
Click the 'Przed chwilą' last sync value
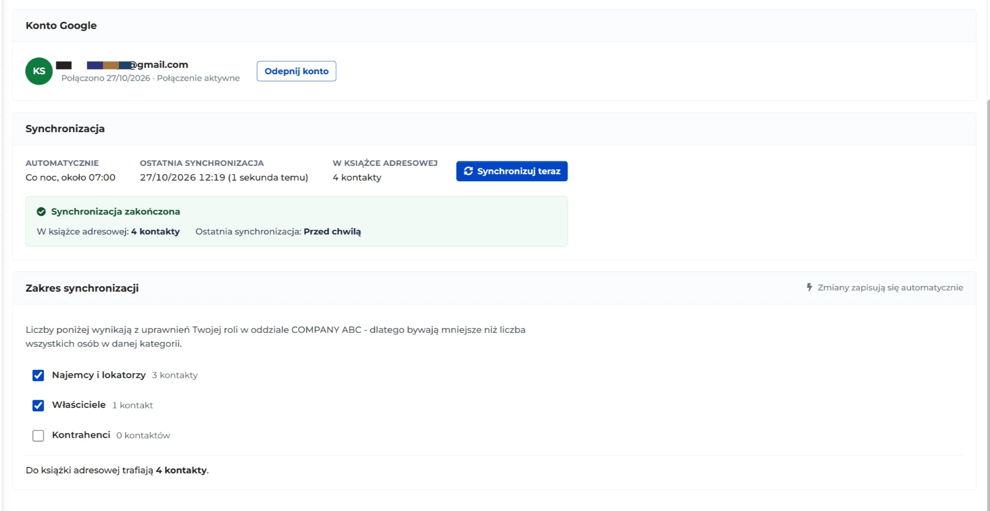332,232
